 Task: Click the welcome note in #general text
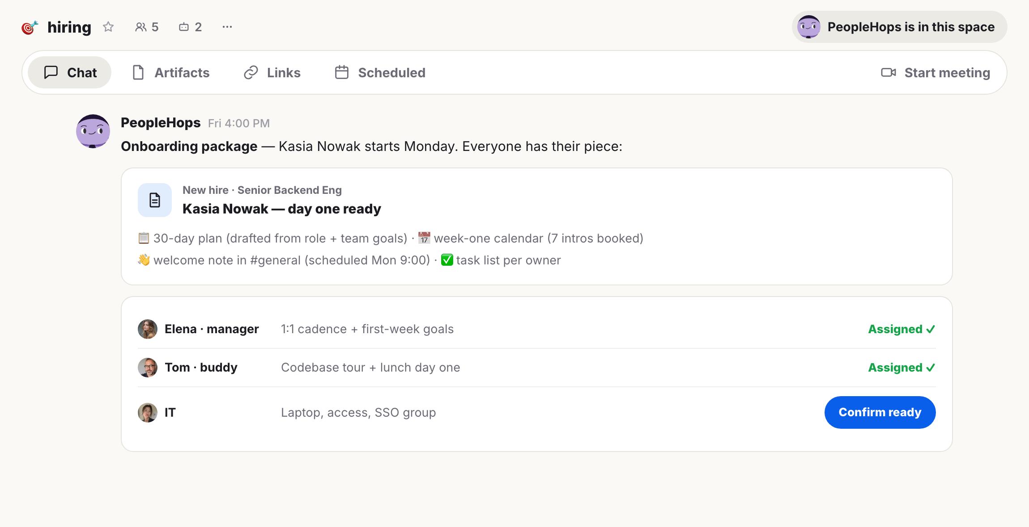coord(292,260)
